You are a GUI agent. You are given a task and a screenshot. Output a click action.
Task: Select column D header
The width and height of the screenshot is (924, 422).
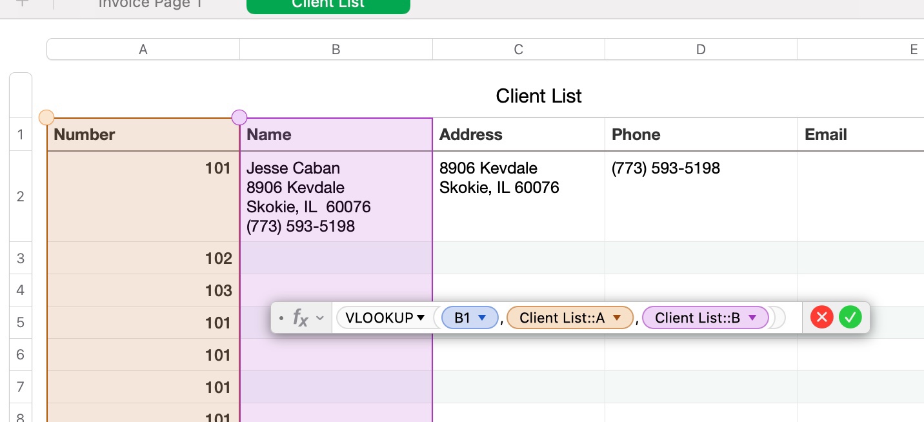701,50
